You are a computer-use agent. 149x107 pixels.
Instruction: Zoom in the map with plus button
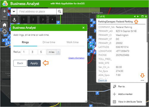4,11
